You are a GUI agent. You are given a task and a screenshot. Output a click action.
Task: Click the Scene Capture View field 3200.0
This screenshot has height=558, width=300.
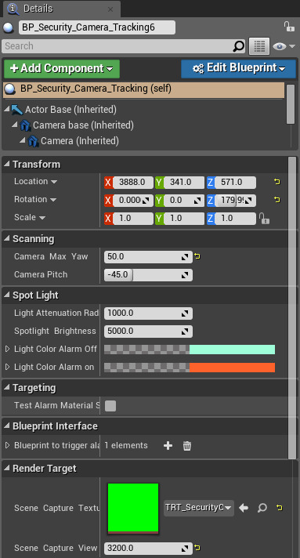pos(148,549)
